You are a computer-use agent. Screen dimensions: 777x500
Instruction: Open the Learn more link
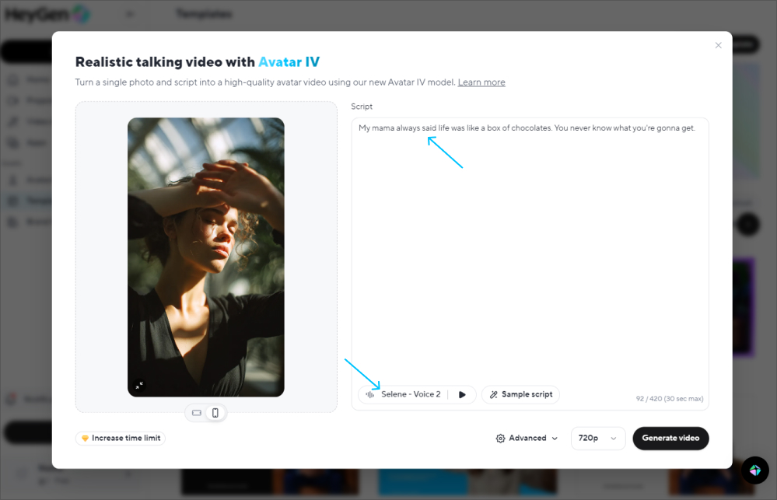481,82
